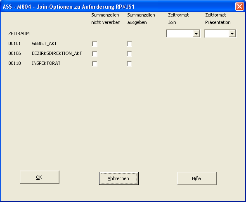This screenshot has width=246, height=202.
Task: Click the INSPEKTORAT label text
Action: click(x=46, y=63)
